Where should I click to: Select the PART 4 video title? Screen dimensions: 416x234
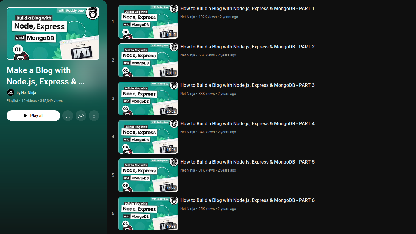[x=247, y=124]
